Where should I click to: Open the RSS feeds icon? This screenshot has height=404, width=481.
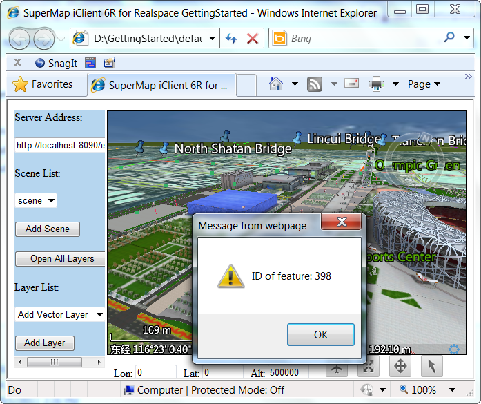[x=315, y=84]
